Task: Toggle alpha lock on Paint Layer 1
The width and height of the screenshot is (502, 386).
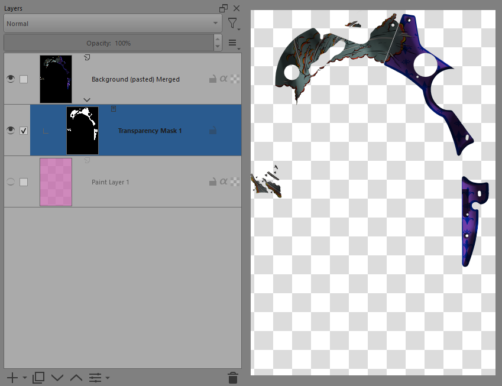Action: click(x=235, y=182)
